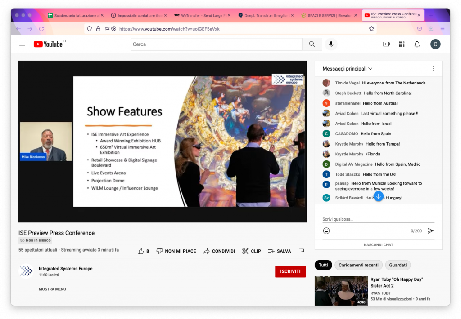
Task: Click the video player area
Action: [163, 142]
